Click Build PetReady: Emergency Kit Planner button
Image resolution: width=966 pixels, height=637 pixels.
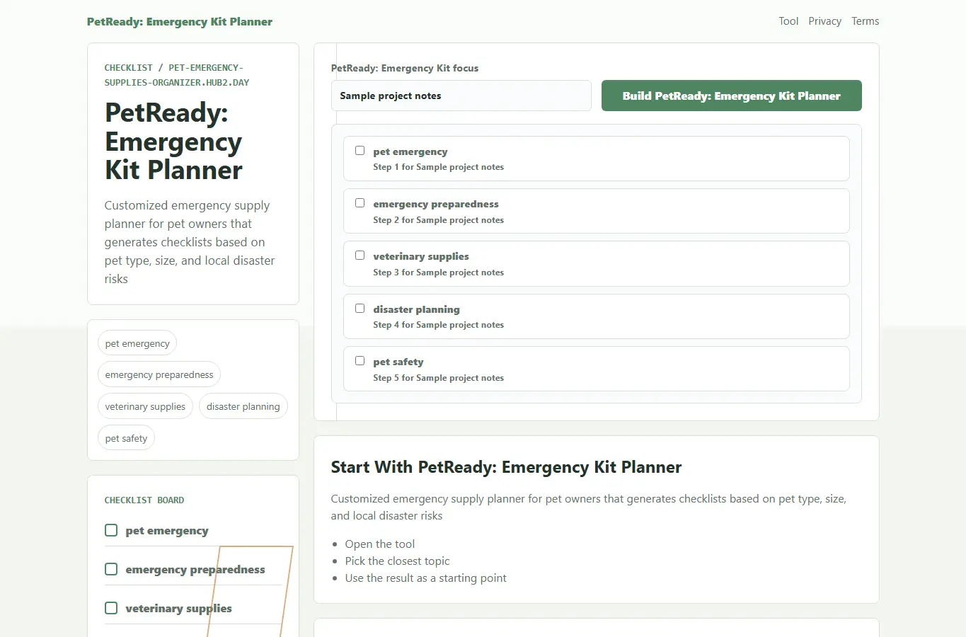[731, 96]
